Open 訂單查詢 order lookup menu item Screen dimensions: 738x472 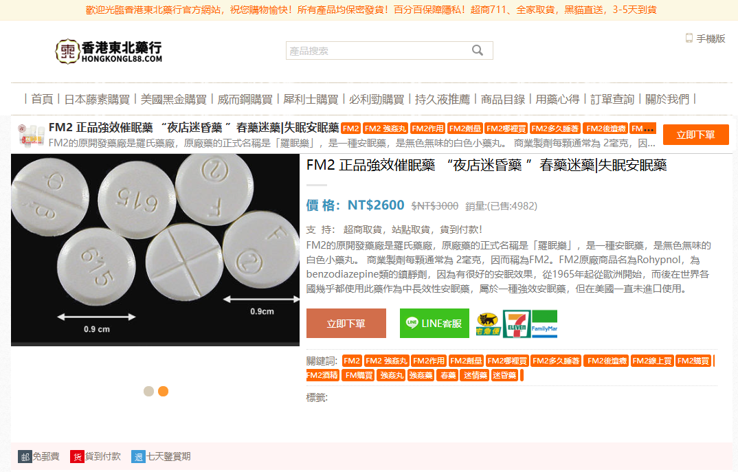(x=612, y=100)
